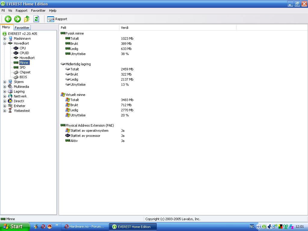Refresh the page with the refresh icon
The width and height of the screenshot is (308, 231).
(36, 19)
